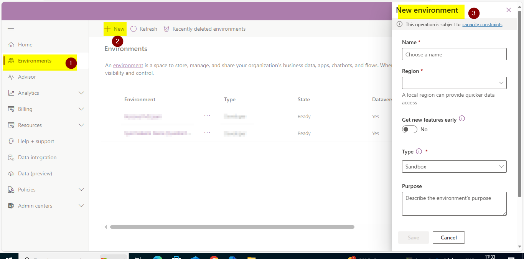Screen dimensions: 524x259
Task: Expand the Analytics chevron
Action: (81, 93)
